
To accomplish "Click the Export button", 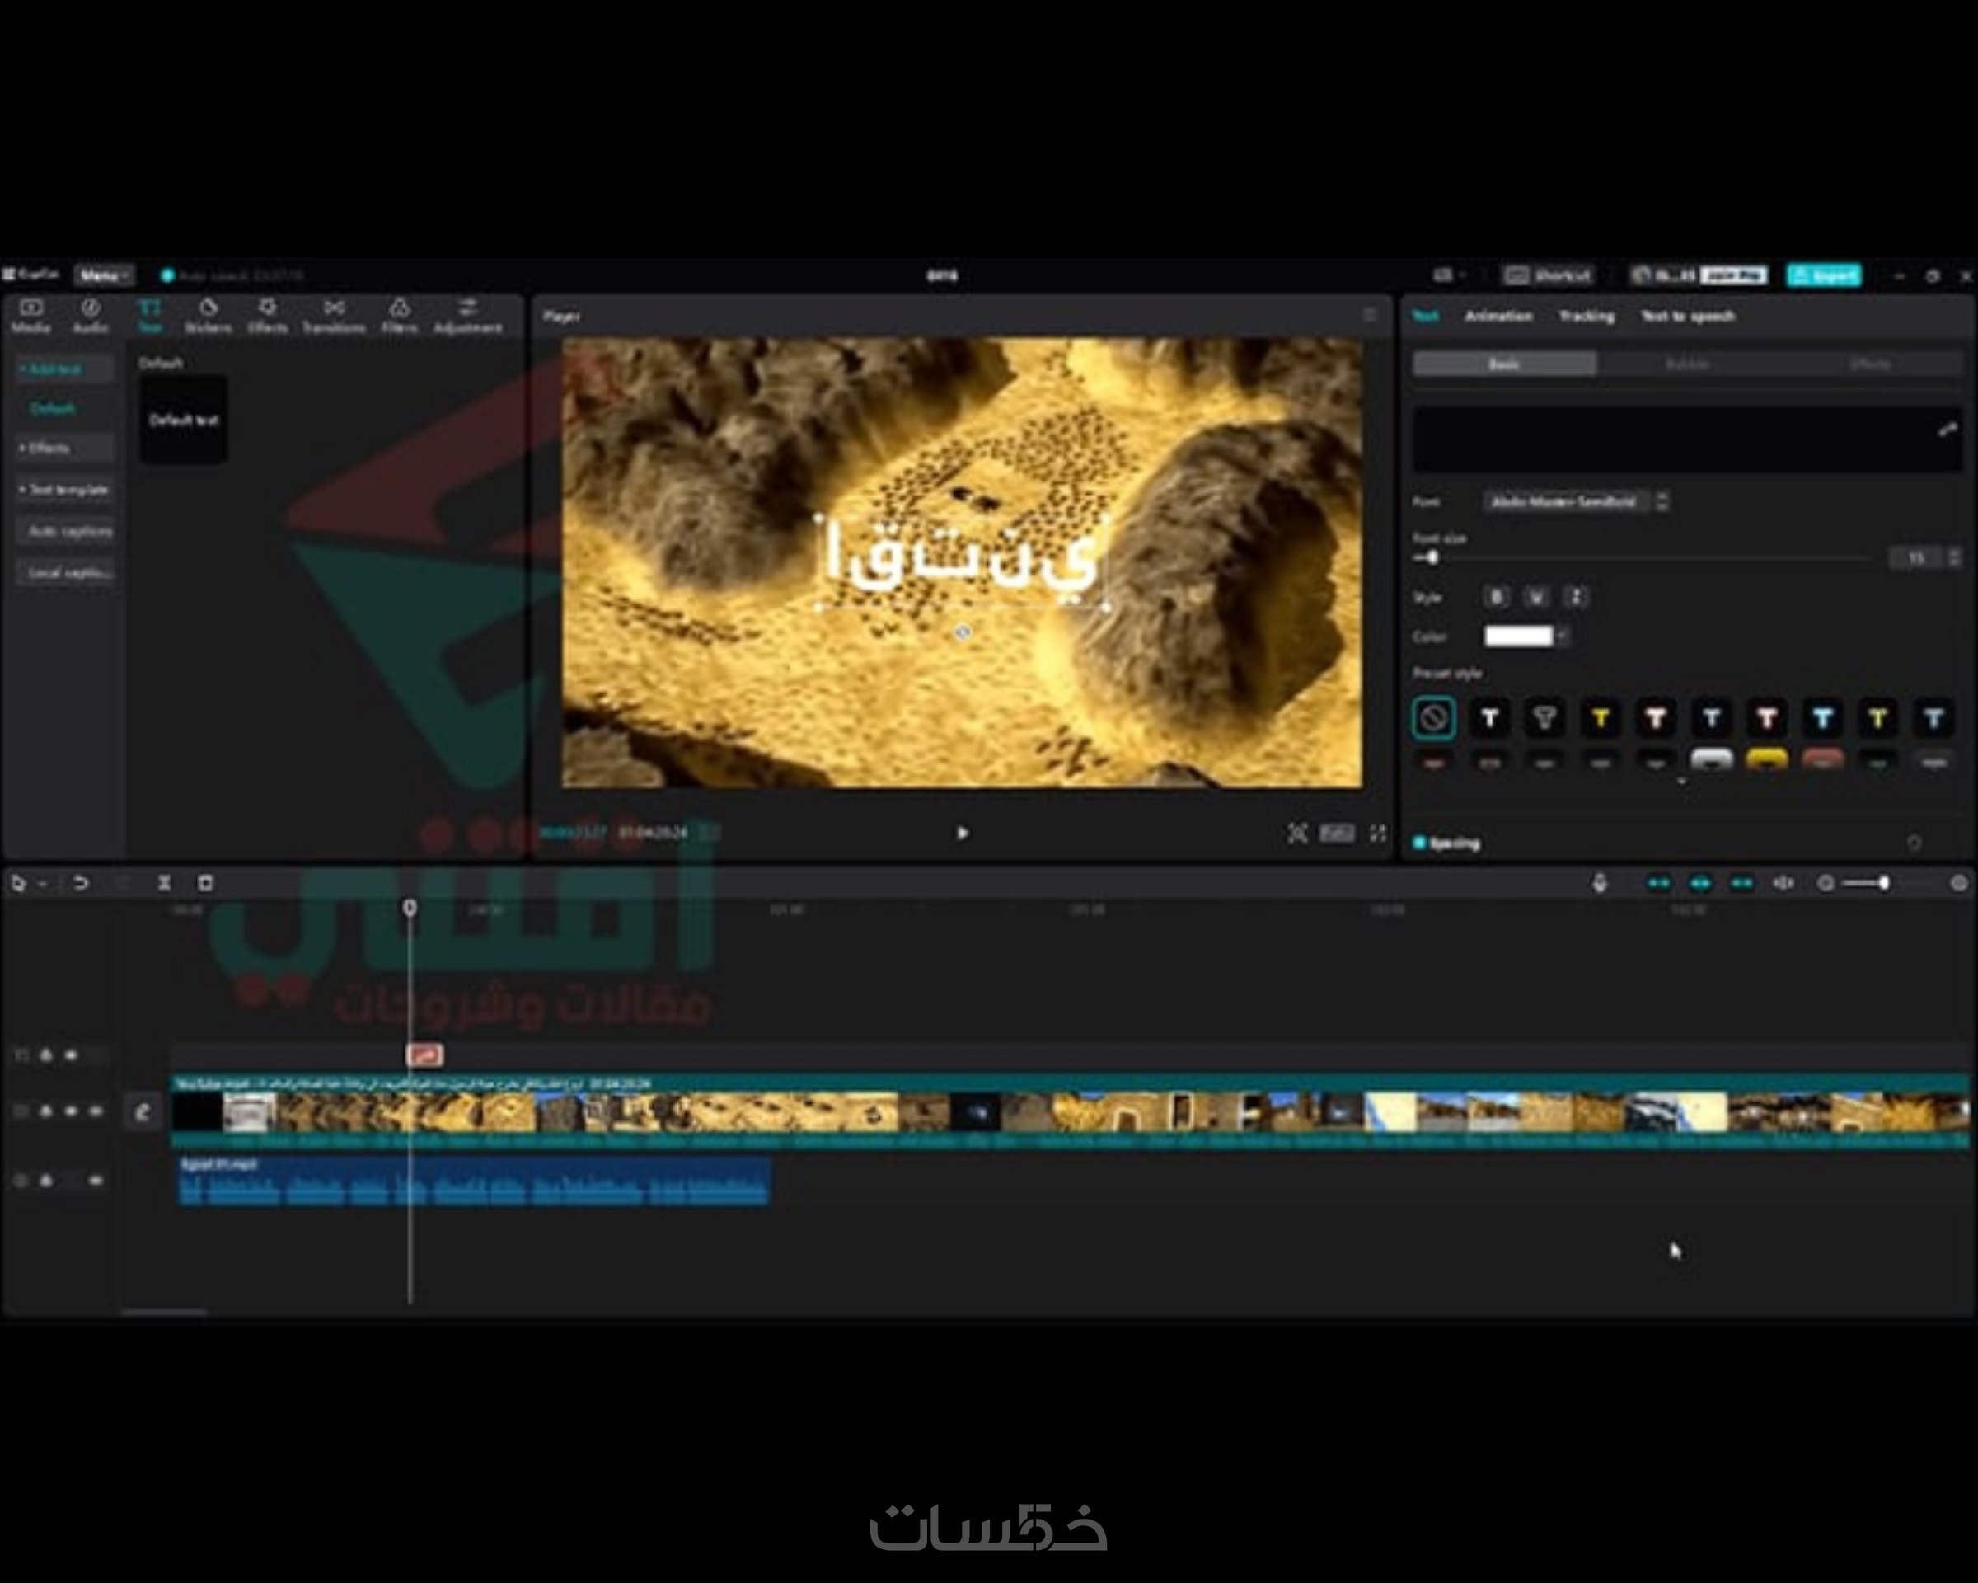I will coord(1824,275).
